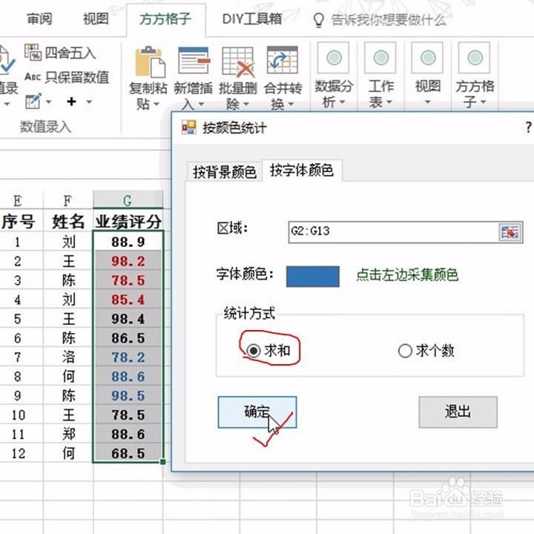Expand the 新增插入 dropdown arrow
534x534 pixels.
201,104
